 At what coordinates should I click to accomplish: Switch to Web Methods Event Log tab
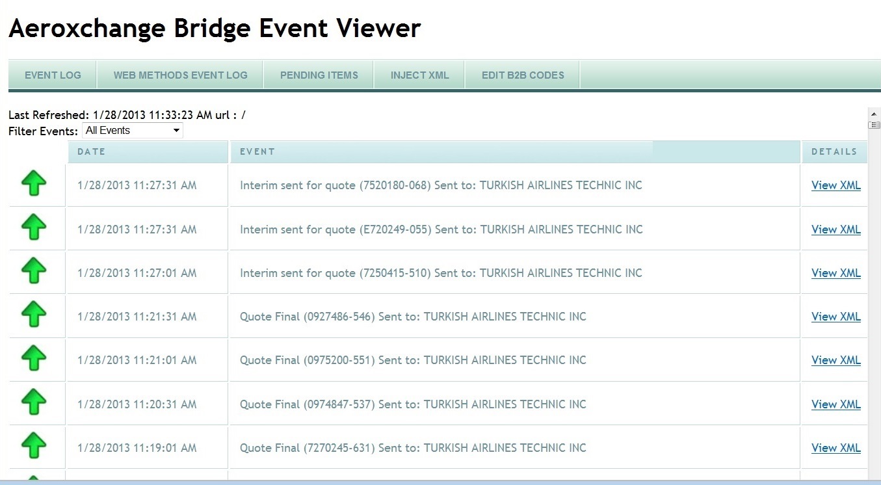click(x=180, y=75)
